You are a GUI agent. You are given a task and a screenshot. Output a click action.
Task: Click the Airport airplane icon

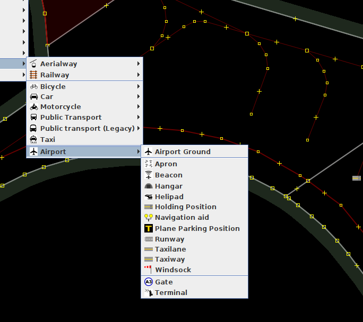tap(34, 152)
